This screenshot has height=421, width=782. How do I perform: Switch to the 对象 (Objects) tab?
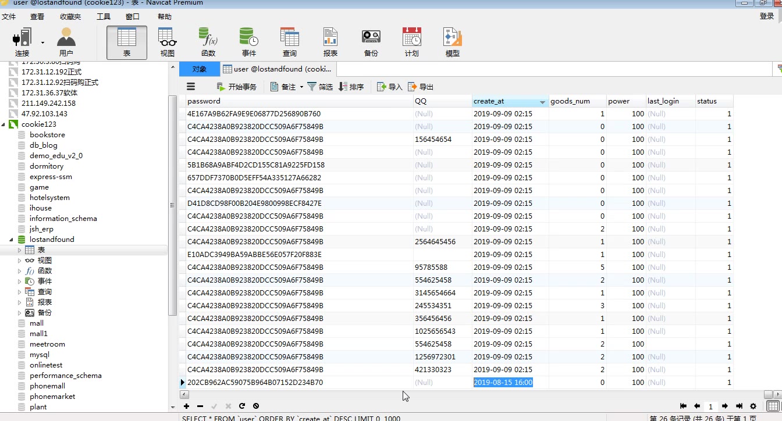coord(200,69)
